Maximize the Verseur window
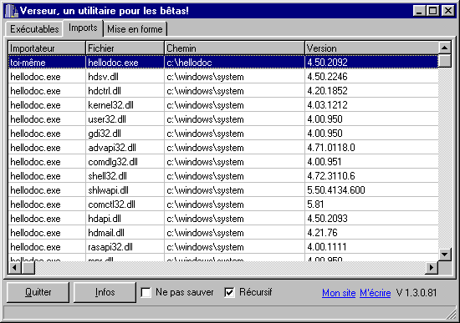 click(432, 11)
